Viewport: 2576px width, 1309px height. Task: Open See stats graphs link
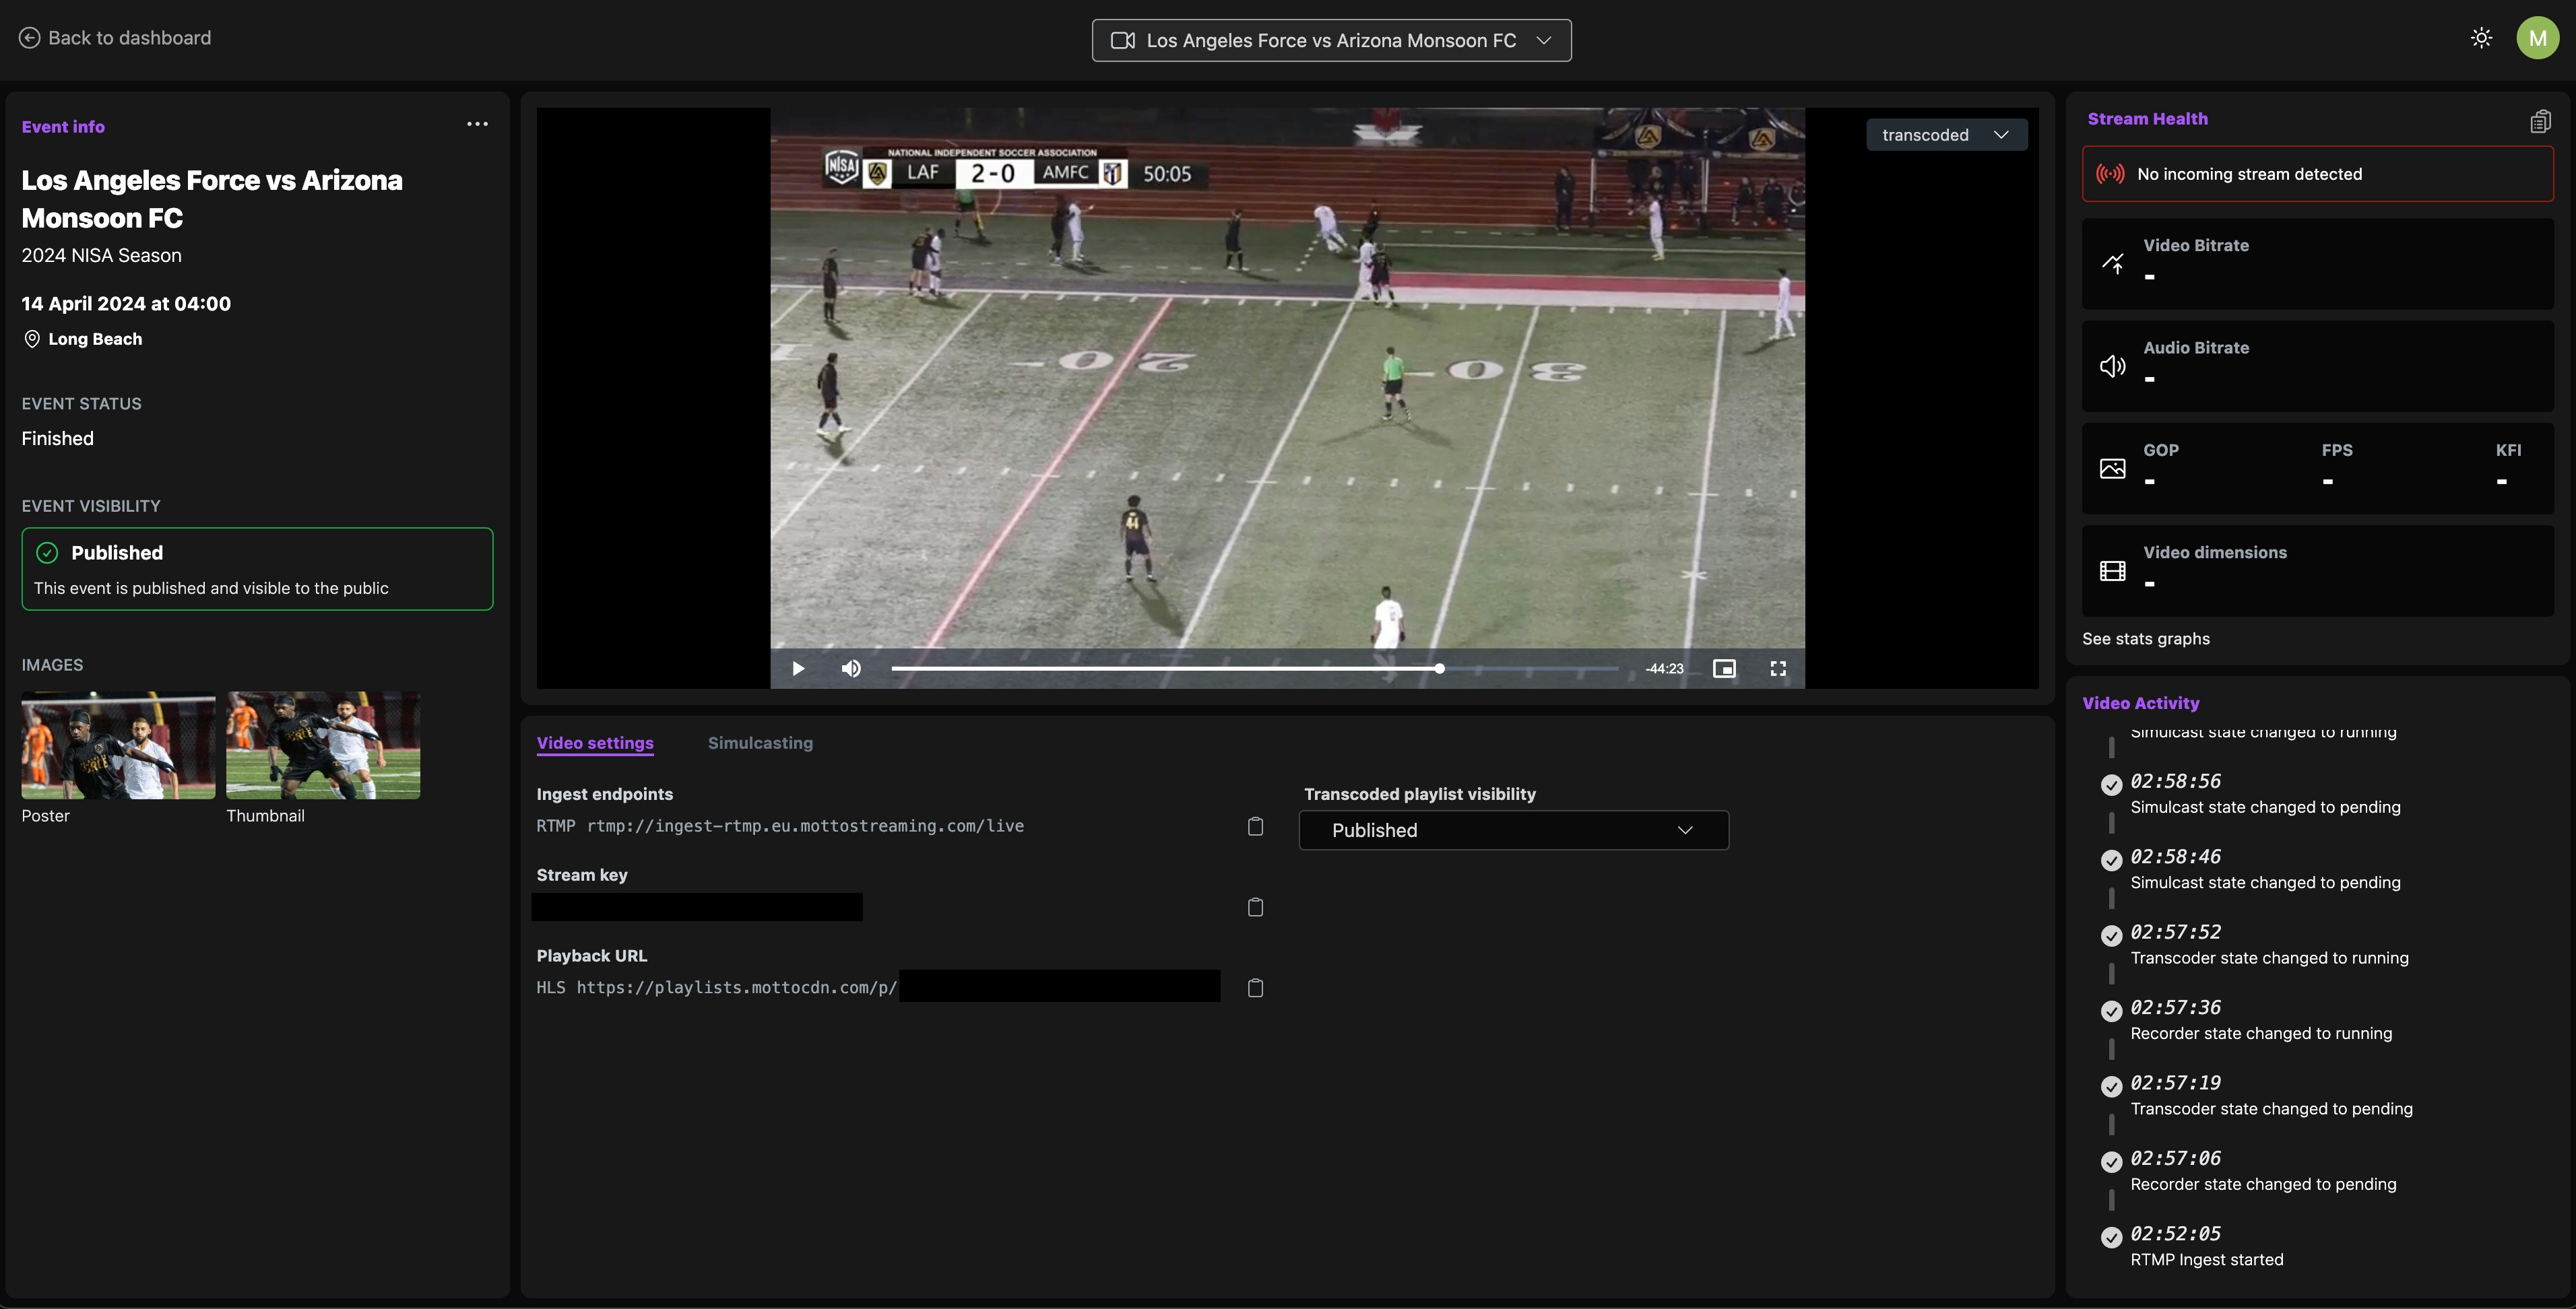[2145, 638]
